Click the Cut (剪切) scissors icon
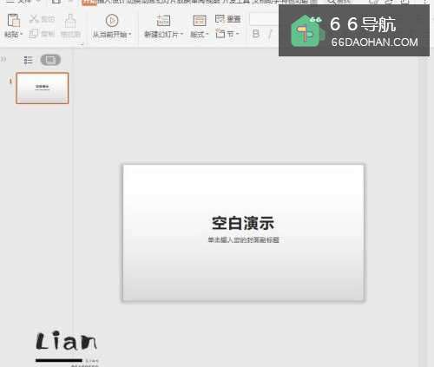This screenshot has width=434, height=367. coord(34,19)
